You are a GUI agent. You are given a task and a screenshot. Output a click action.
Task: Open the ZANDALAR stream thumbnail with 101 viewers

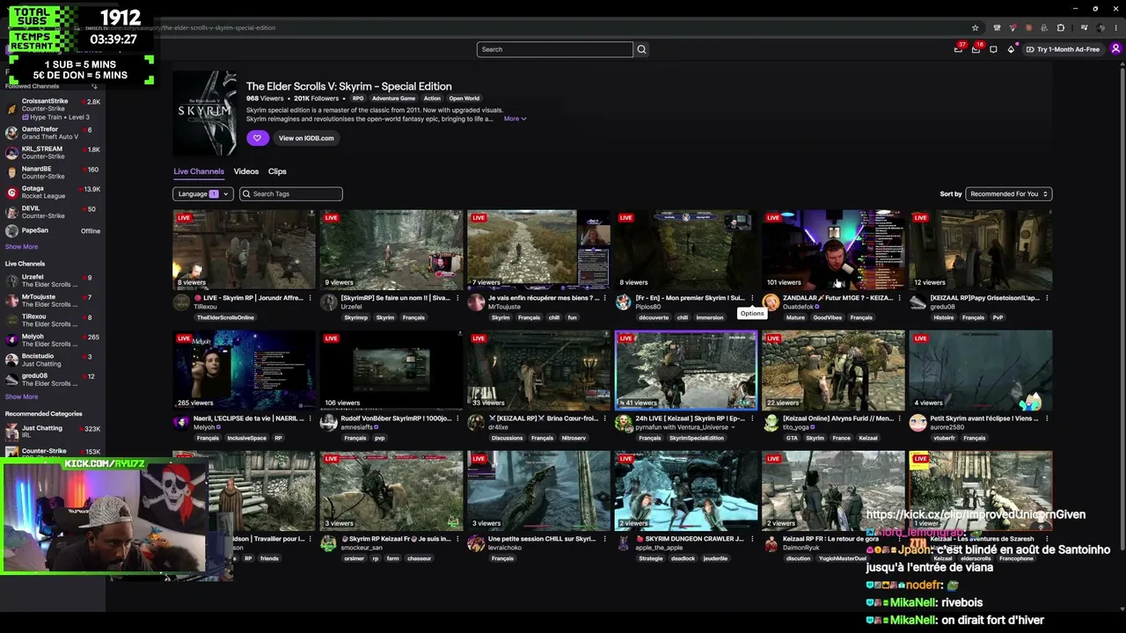click(x=833, y=250)
